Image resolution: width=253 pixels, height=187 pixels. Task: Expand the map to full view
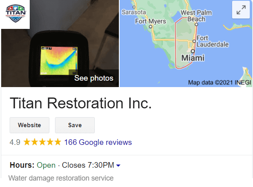[x=241, y=10]
